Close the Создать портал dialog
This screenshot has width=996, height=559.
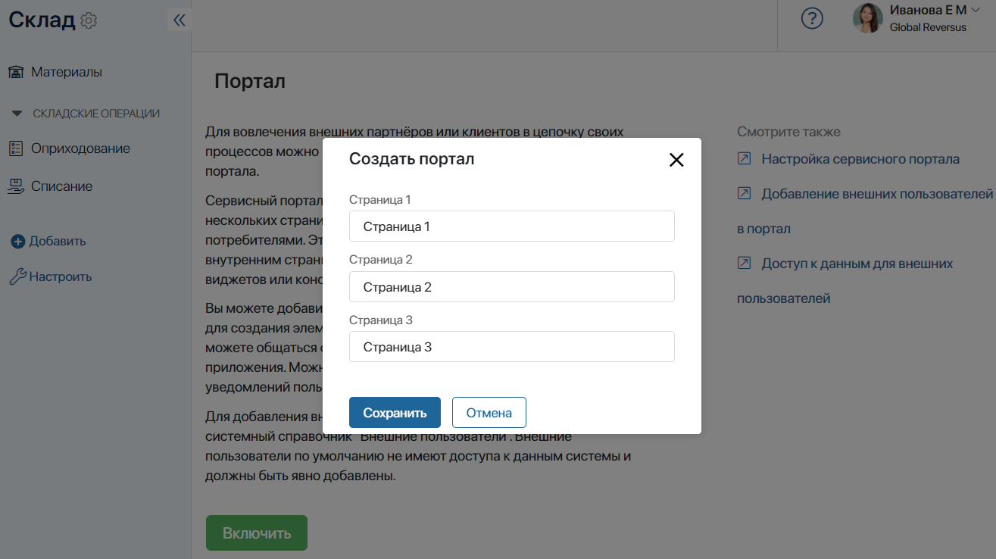[676, 160]
